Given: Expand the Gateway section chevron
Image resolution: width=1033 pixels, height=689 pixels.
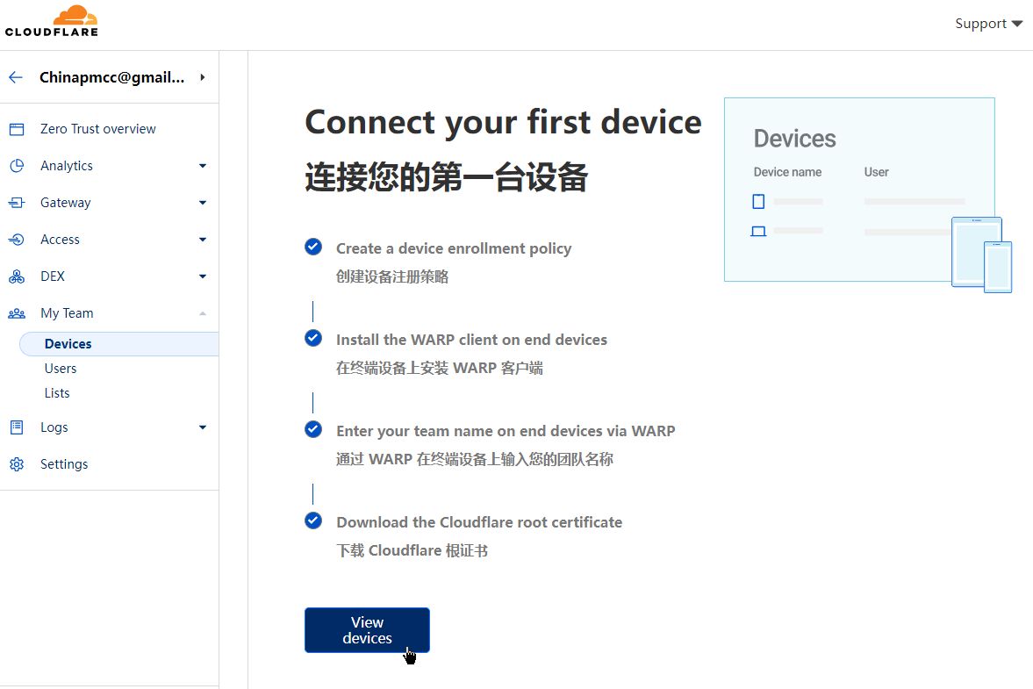Looking at the screenshot, I should 203,203.
